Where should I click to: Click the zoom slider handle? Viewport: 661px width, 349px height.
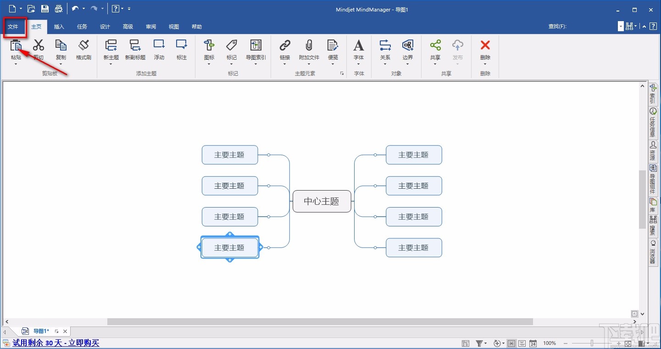pos(592,343)
